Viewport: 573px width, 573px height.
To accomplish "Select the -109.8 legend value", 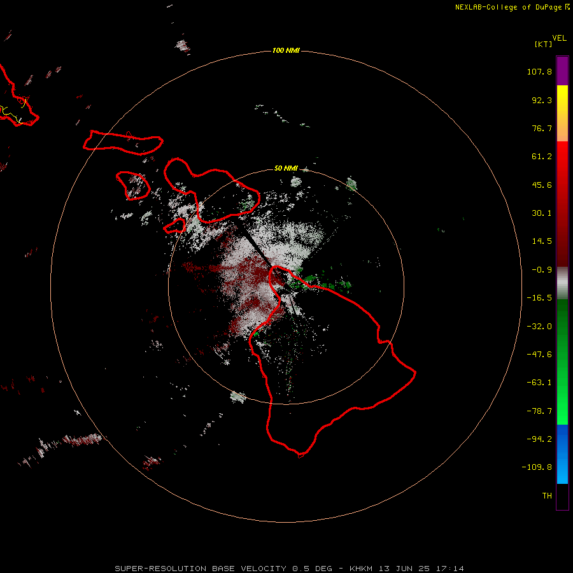I will (x=537, y=467).
